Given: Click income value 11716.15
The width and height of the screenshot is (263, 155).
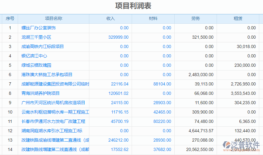Looking at the screenshot, I should coord(120,112).
